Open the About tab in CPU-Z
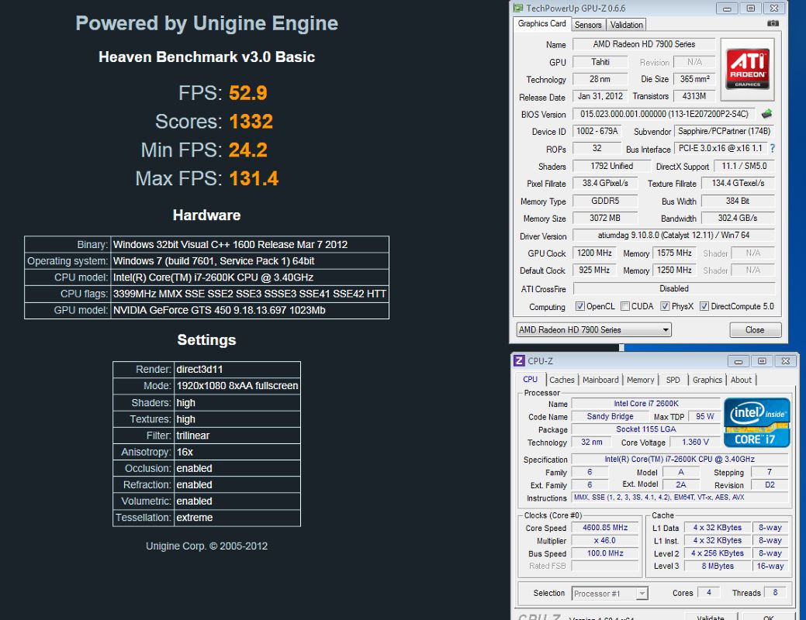Viewport: 806px width, 620px height. click(741, 380)
